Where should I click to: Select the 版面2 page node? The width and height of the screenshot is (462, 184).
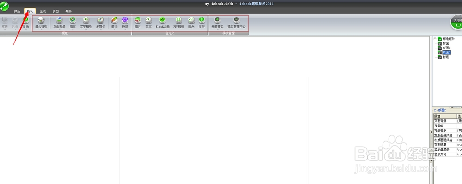(x=447, y=52)
